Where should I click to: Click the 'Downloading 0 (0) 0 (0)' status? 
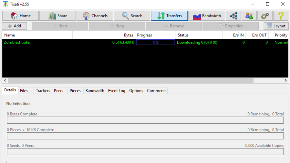(x=197, y=42)
